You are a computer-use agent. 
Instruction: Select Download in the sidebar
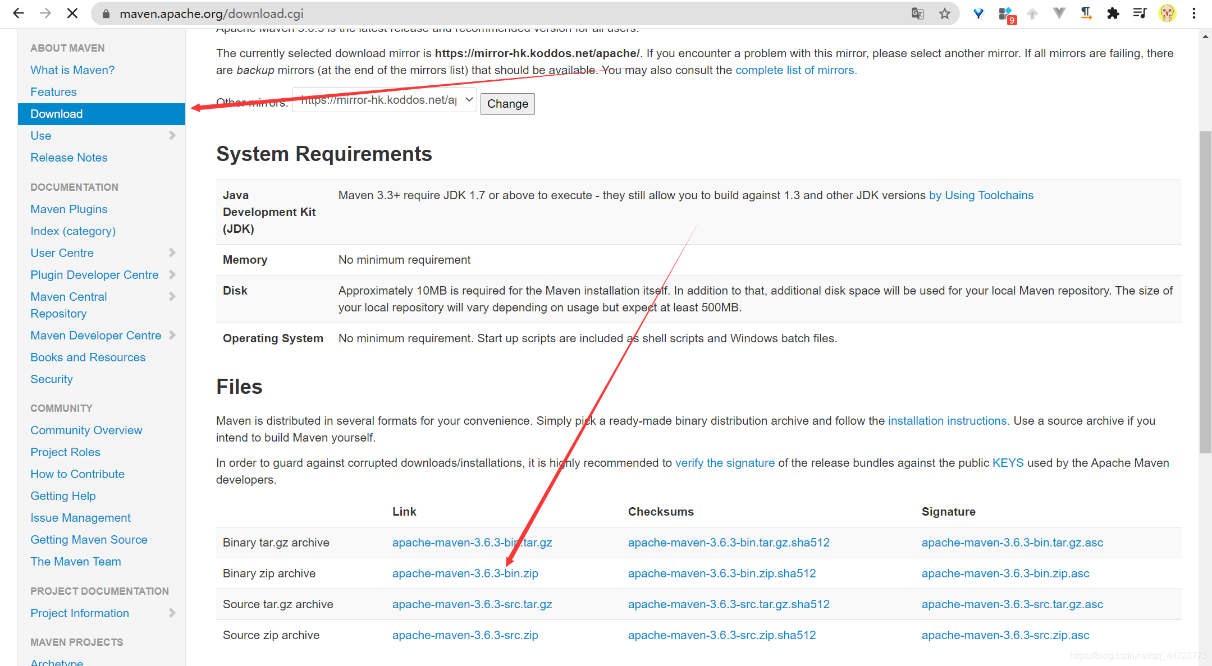point(102,114)
